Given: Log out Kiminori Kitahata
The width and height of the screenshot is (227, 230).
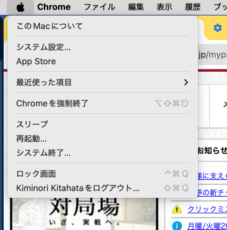Looking at the screenshot, I should point(103,188).
